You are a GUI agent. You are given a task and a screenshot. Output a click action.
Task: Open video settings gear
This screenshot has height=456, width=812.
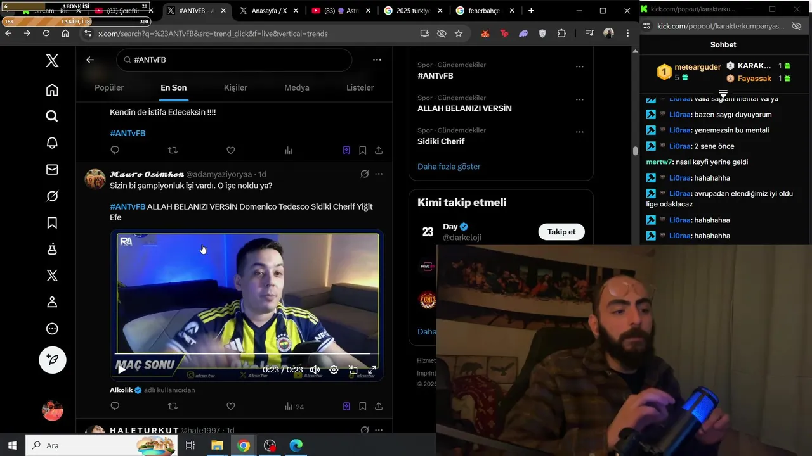334,370
